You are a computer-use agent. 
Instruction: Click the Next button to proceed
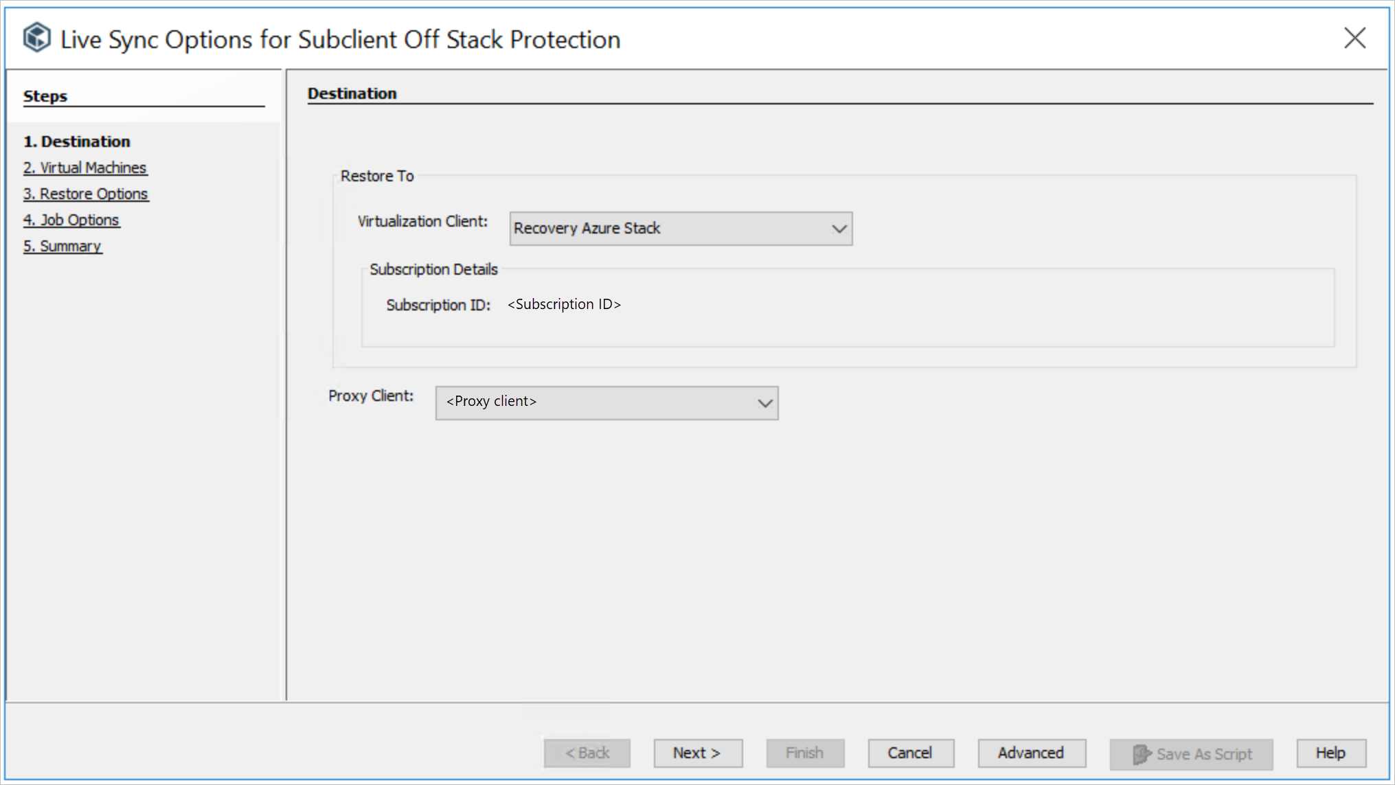coord(698,753)
